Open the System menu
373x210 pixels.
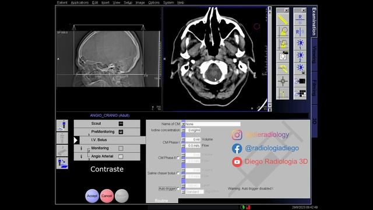coord(168,2)
